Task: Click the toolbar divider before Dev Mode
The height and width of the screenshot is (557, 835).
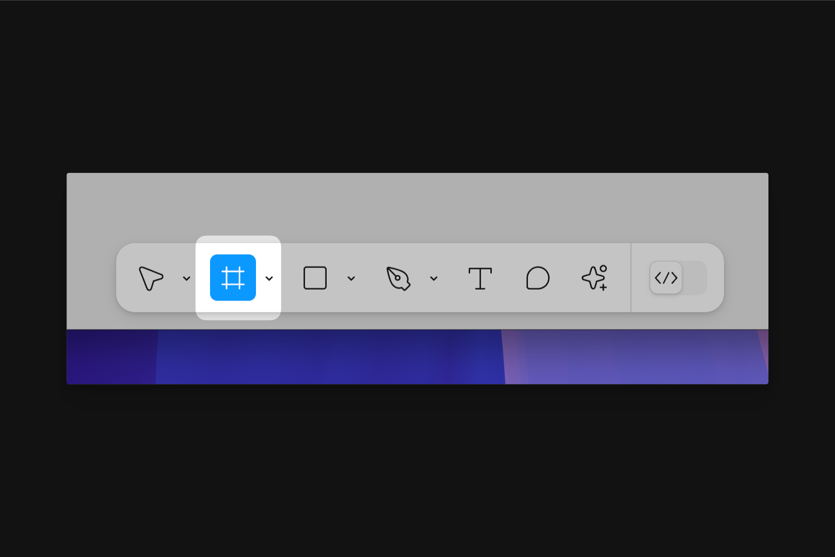Action: 631,278
